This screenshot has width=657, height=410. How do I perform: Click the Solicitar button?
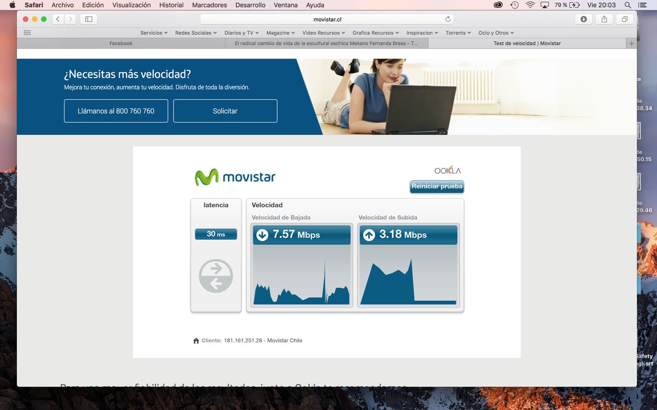(225, 111)
